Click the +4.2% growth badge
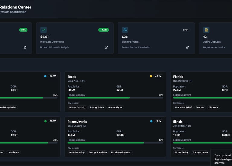 click(x=104, y=30)
